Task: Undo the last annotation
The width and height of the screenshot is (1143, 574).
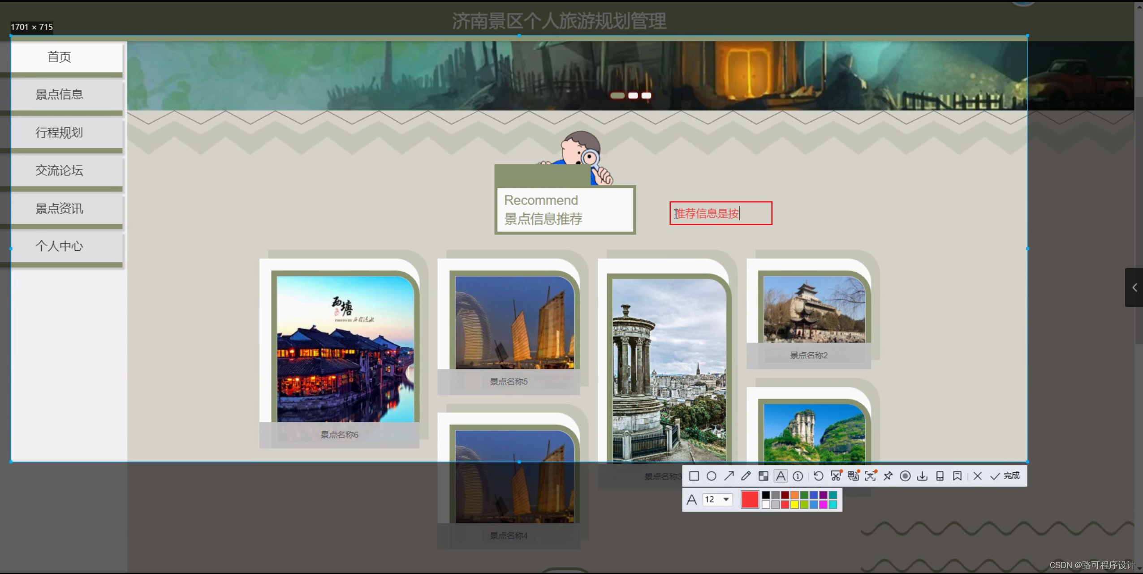Action: pyautogui.click(x=818, y=476)
